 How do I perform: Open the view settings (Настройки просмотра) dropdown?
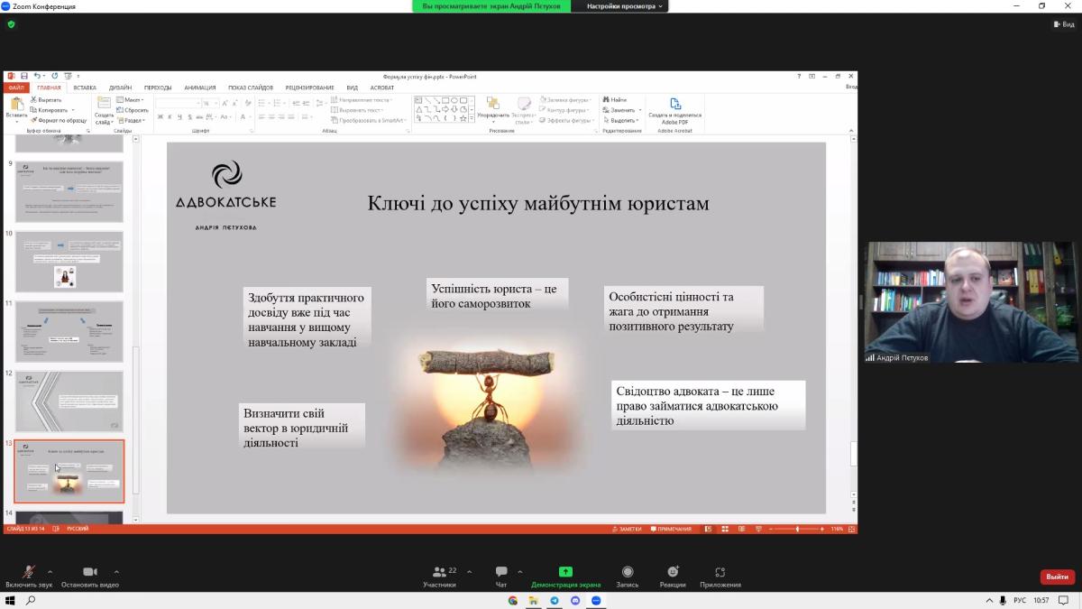pyautogui.click(x=625, y=6)
